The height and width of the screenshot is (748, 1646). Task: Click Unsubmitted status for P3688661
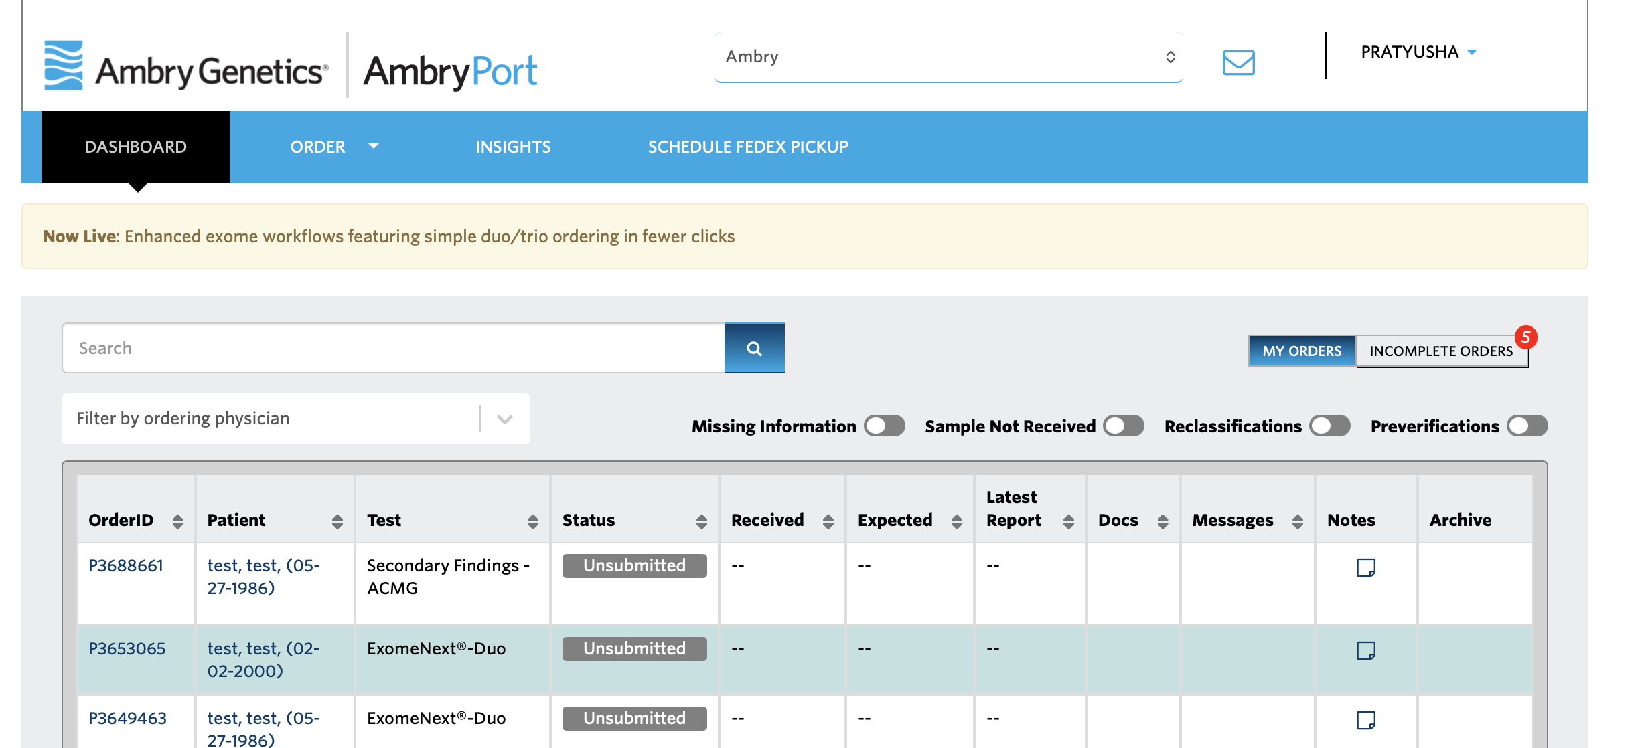tap(634, 565)
